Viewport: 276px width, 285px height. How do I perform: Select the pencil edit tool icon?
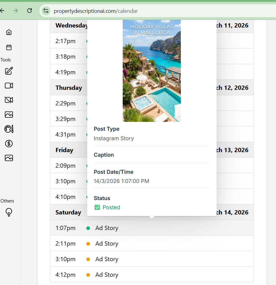click(x=9, y=71)
